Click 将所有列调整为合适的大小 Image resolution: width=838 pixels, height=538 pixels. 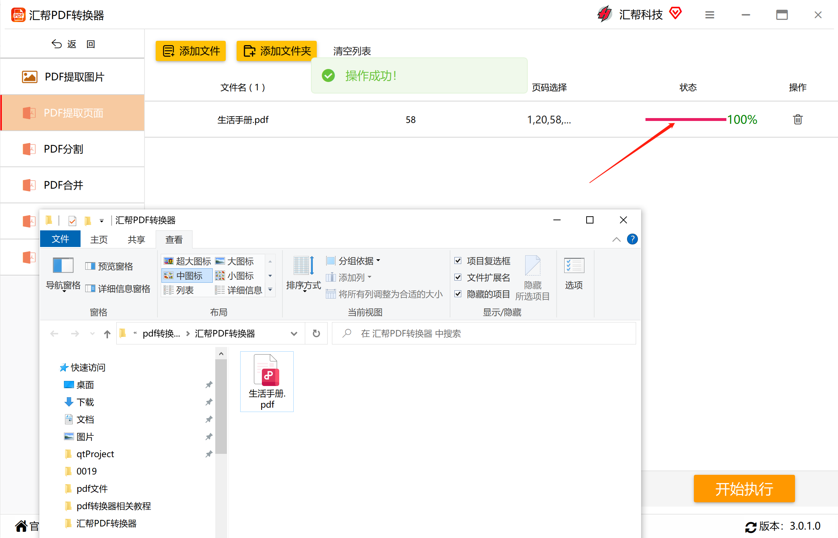coord(384,294)
